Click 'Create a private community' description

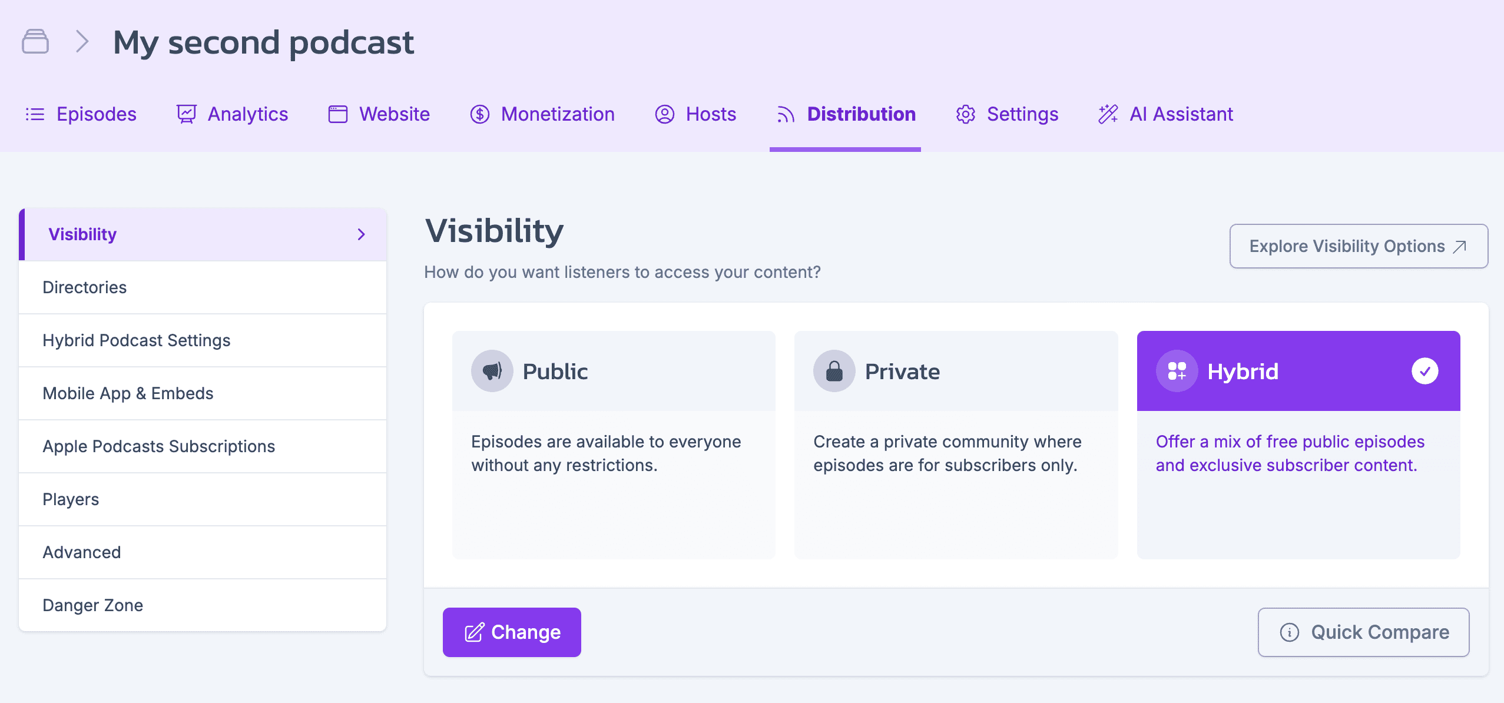(948, 453)
